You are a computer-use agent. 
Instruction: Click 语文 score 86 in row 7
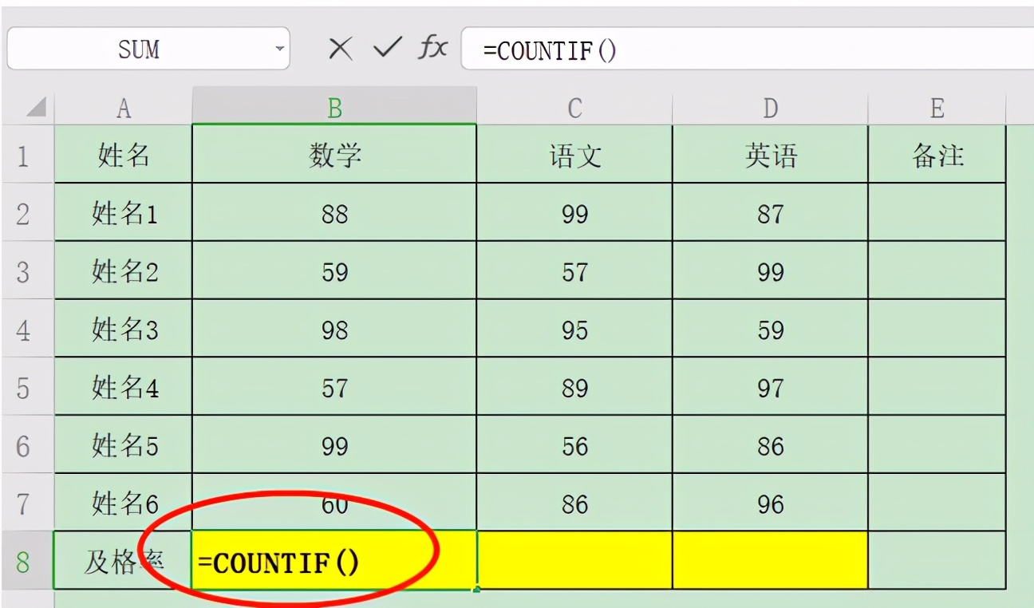[574, 503]
